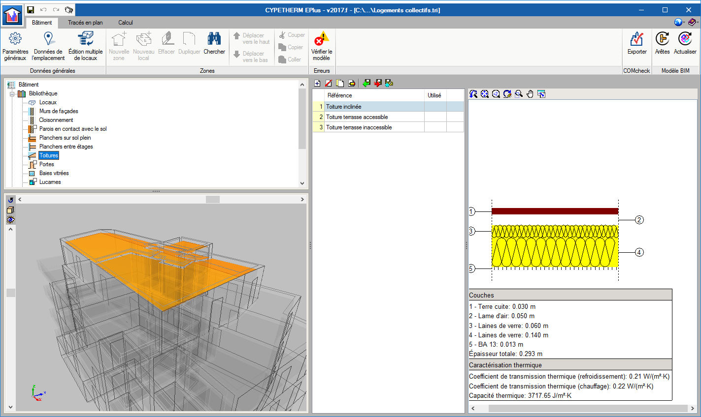Select the Toiture inclinée row
Image resolution: width=701 pixels, height=417 pixels.
click(388, 107)
